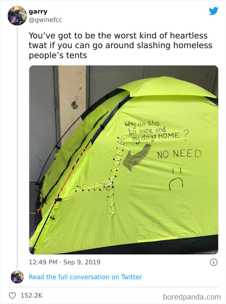226x304 pixels.
Task: Click the hand-drawn arrow on the tent
Action: (x=137, y=157)
